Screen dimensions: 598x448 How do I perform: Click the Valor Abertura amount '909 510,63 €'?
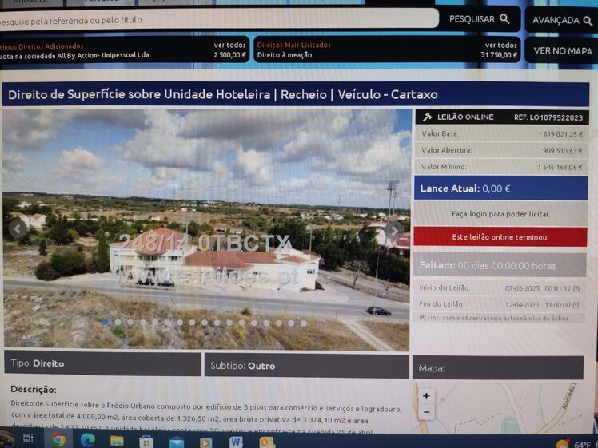coord(563,151)
